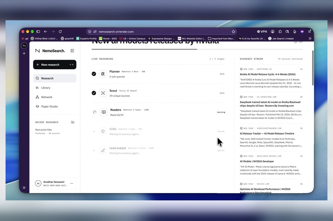Click the Scout completed checkmark
This screenshot has height=221, width=333.
tap(94, 93)
